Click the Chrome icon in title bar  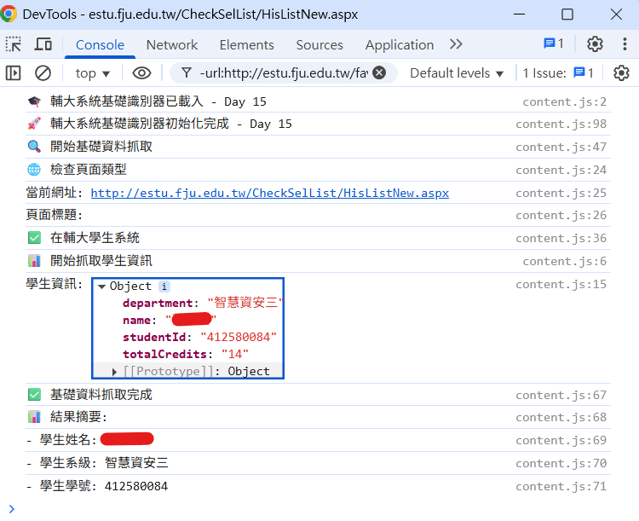9,14
